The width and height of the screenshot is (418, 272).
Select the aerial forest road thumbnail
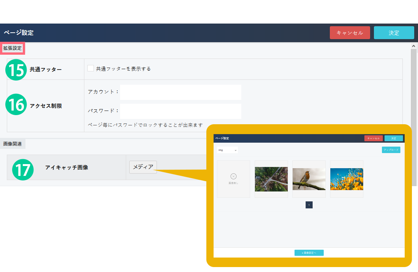point(271,179)
